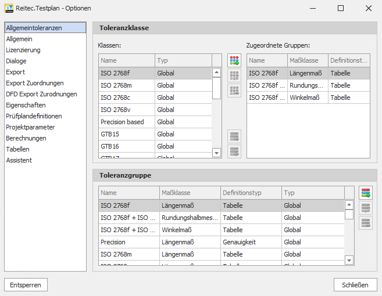This screenshot has height=296, width=382.
Task: Select GTB15 class row
Action: point(155,134)
